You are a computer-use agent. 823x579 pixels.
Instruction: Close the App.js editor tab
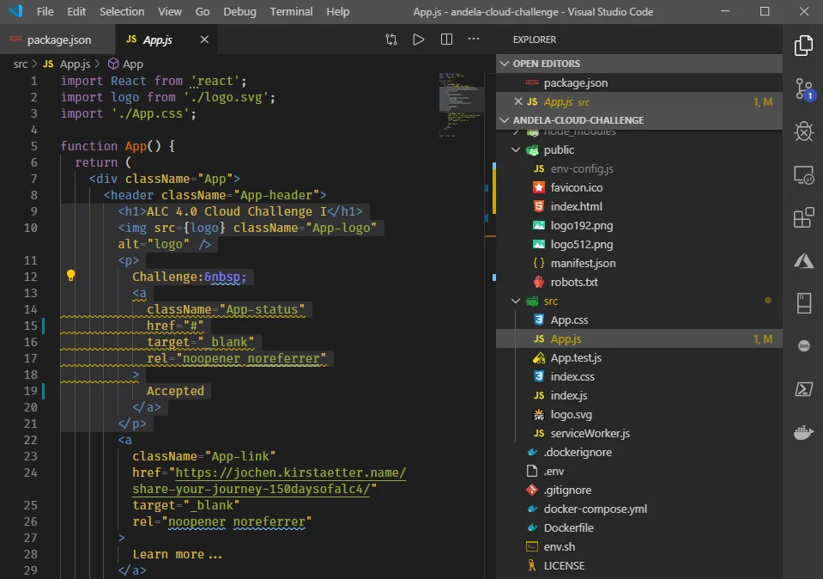point(204,40)
